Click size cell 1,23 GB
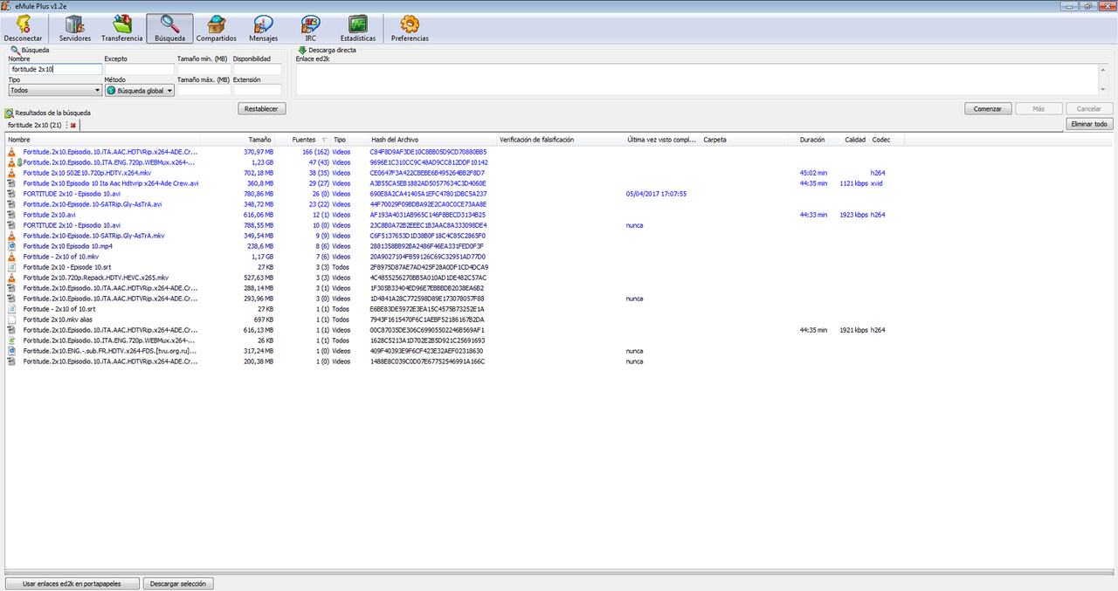Viewport: 1118px width, 591px height. coord(262,162)
